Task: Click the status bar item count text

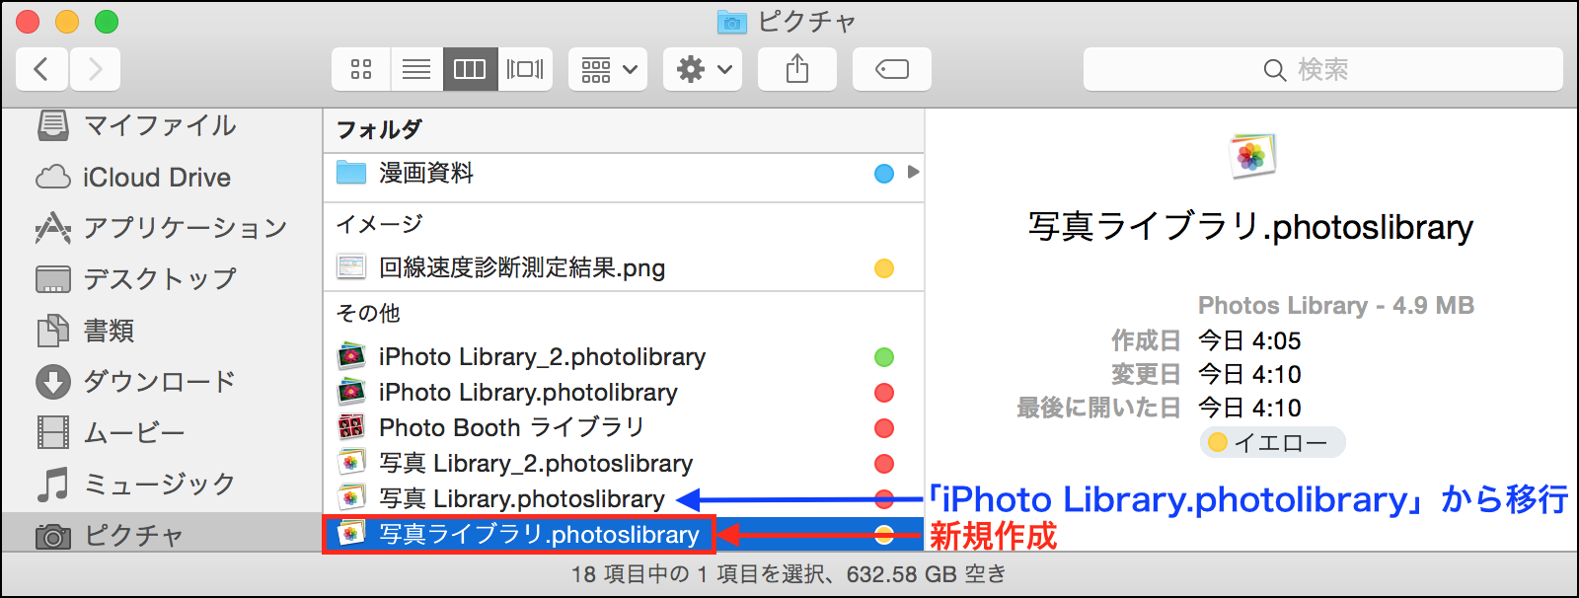Action: tap(789, 574)
